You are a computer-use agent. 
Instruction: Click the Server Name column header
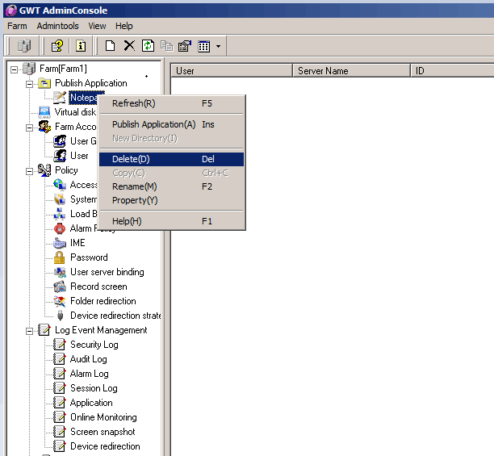click(323, 71)
